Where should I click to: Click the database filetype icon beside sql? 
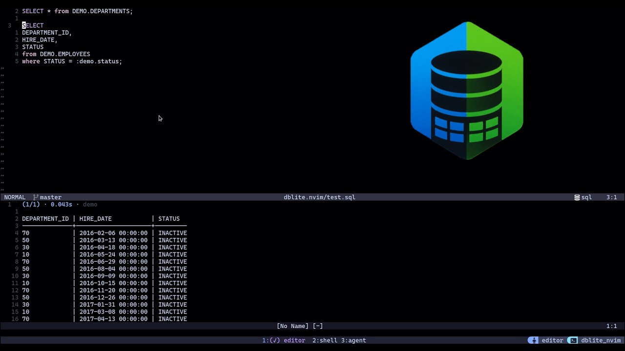tap(577, 197)
